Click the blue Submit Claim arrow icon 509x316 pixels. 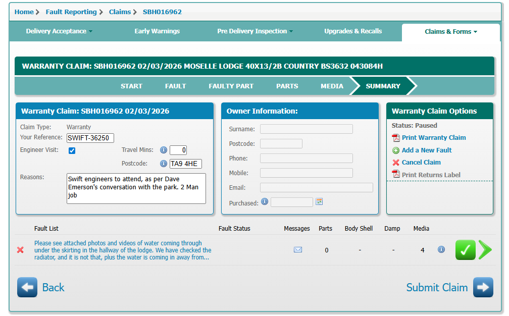483,287
